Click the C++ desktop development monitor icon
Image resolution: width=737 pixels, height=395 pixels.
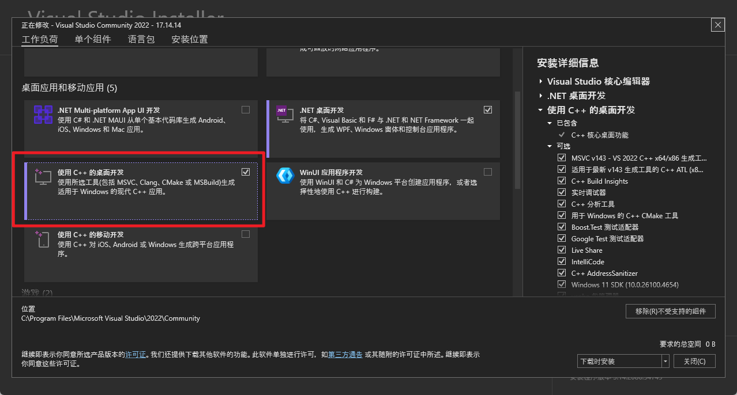click(43, 177)
